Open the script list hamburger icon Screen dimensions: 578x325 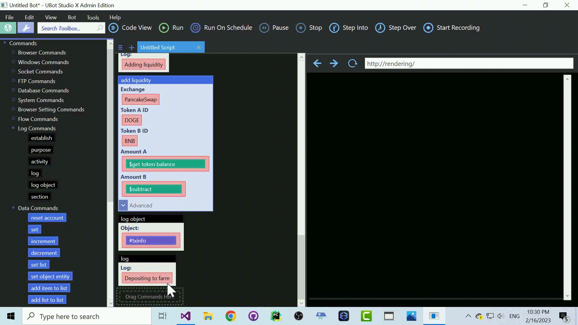(120, 48)
